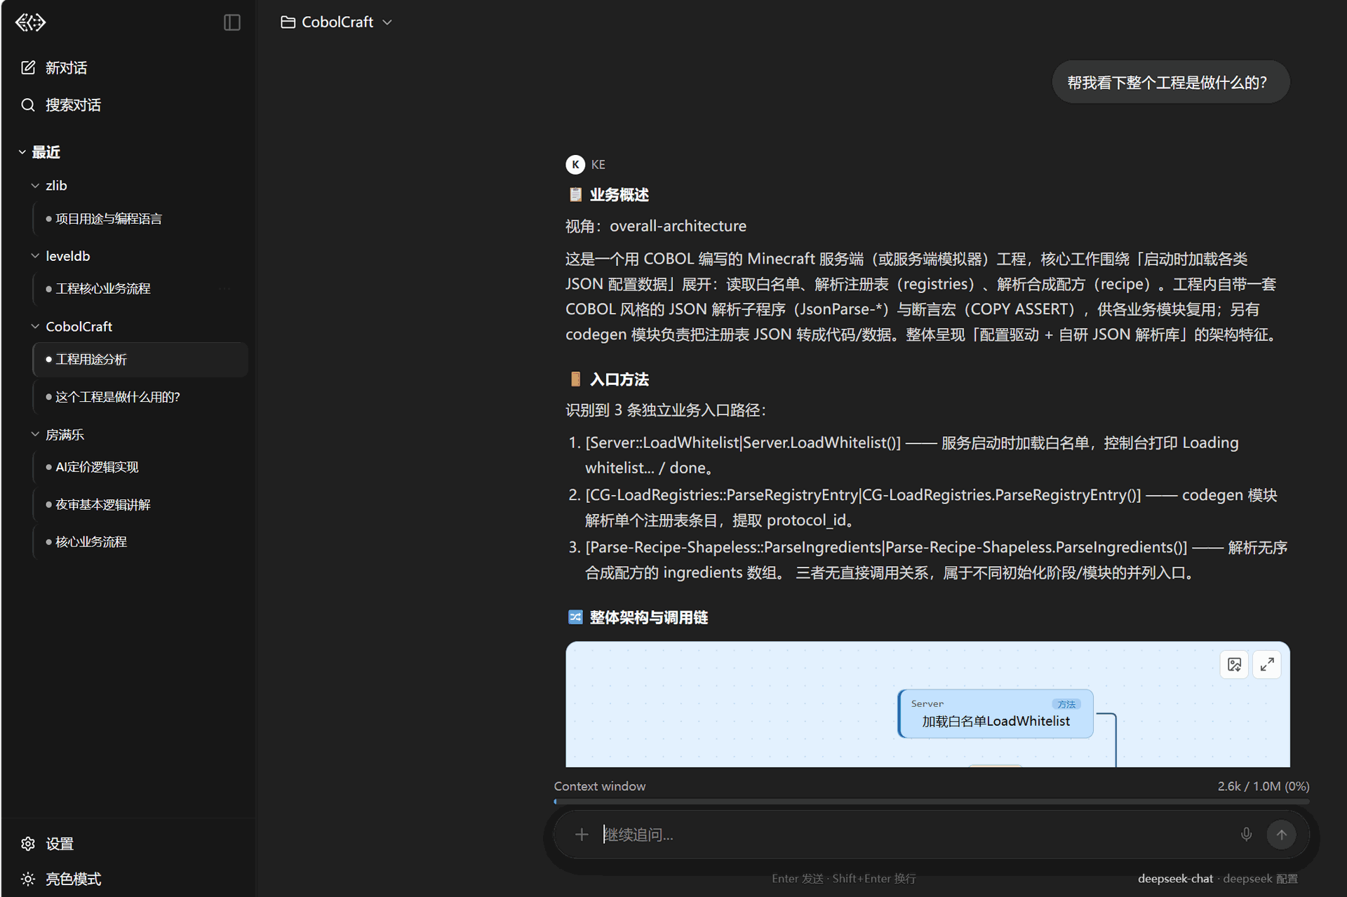Click the new chat pencil icon
Viewport: 1347px width, 897px height.
28,68
